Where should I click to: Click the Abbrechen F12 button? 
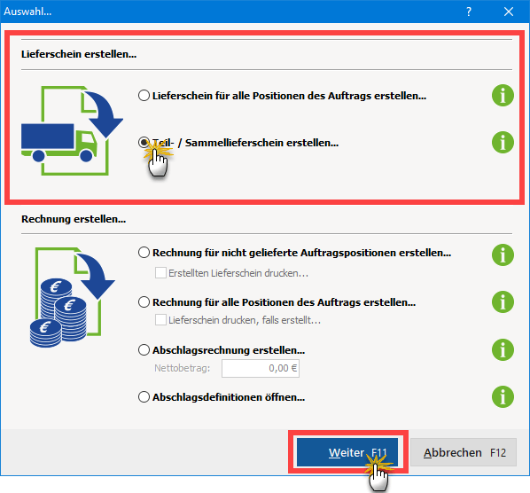[x=464, y=452]
